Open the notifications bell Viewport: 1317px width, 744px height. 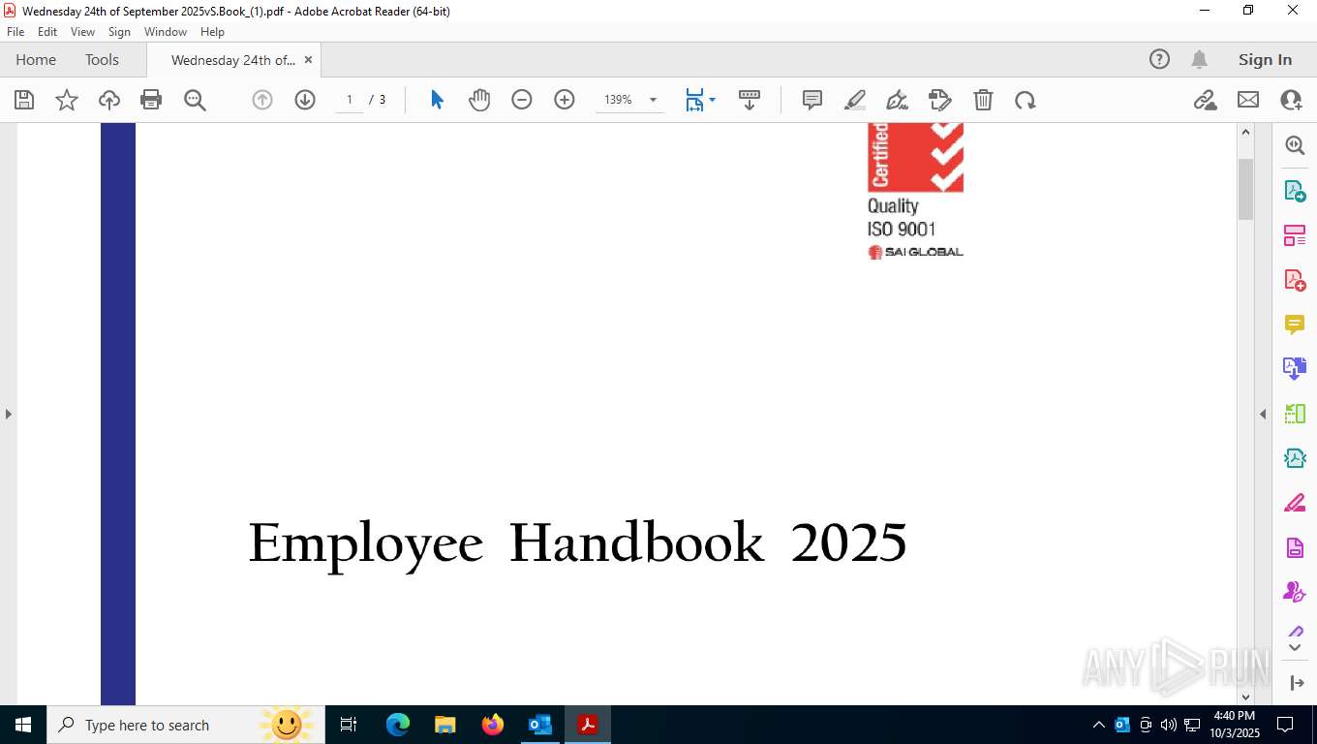click(x=1199, y=60)
